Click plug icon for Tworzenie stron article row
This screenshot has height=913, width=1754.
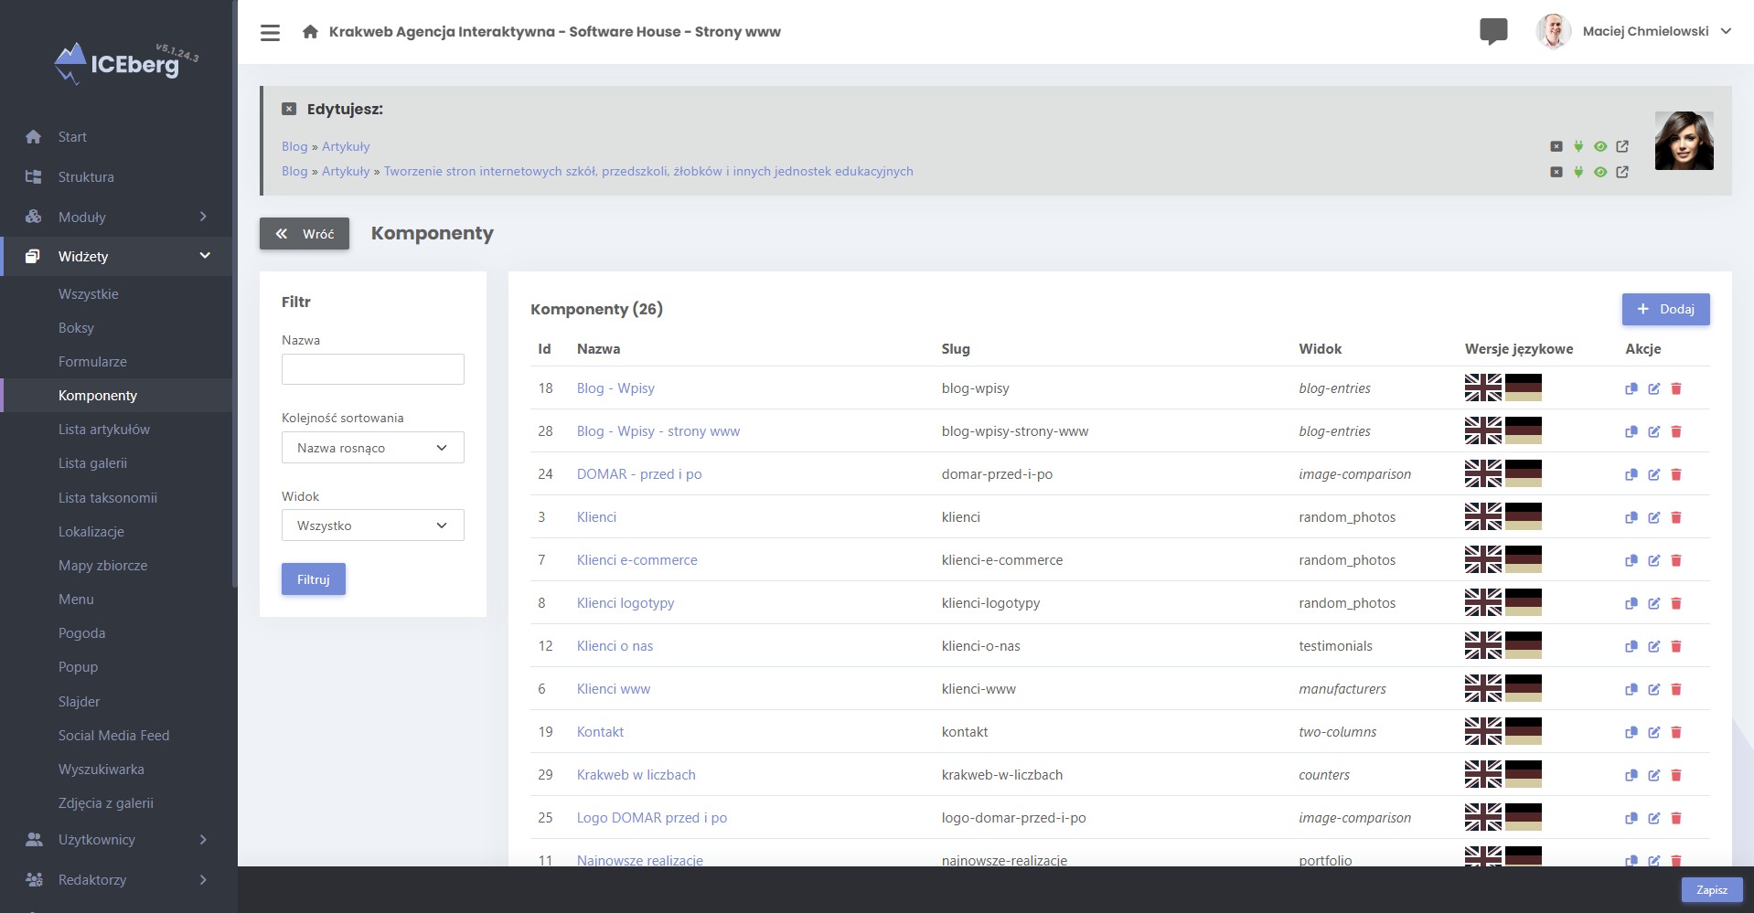point(1578,172)
